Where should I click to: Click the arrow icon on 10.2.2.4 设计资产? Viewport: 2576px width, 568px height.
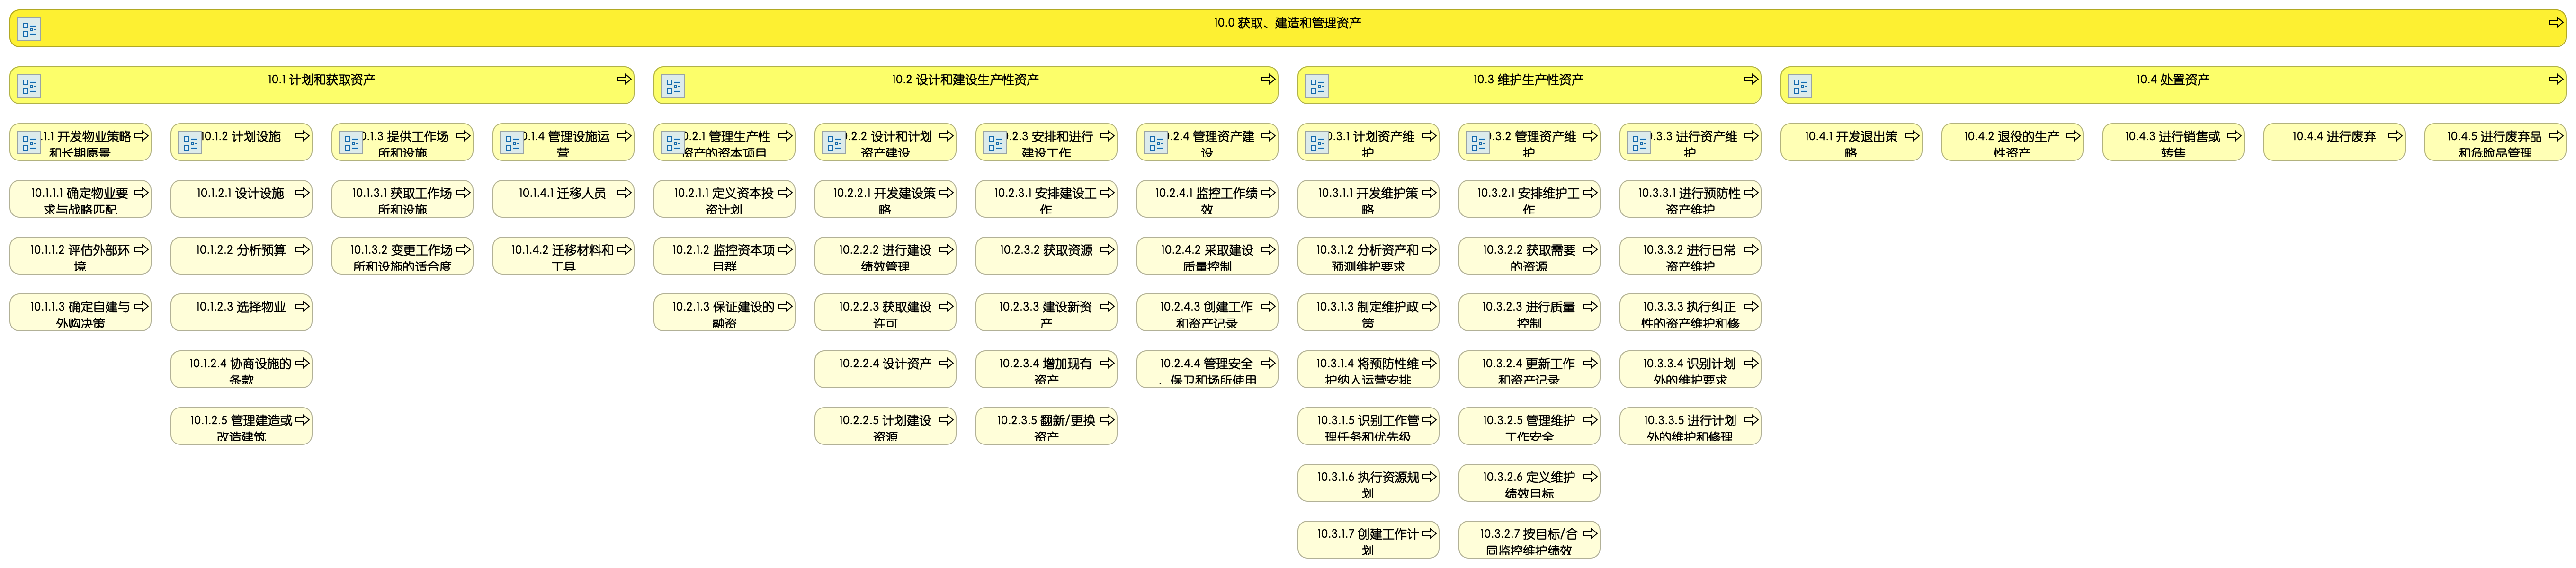click(946, 363)
